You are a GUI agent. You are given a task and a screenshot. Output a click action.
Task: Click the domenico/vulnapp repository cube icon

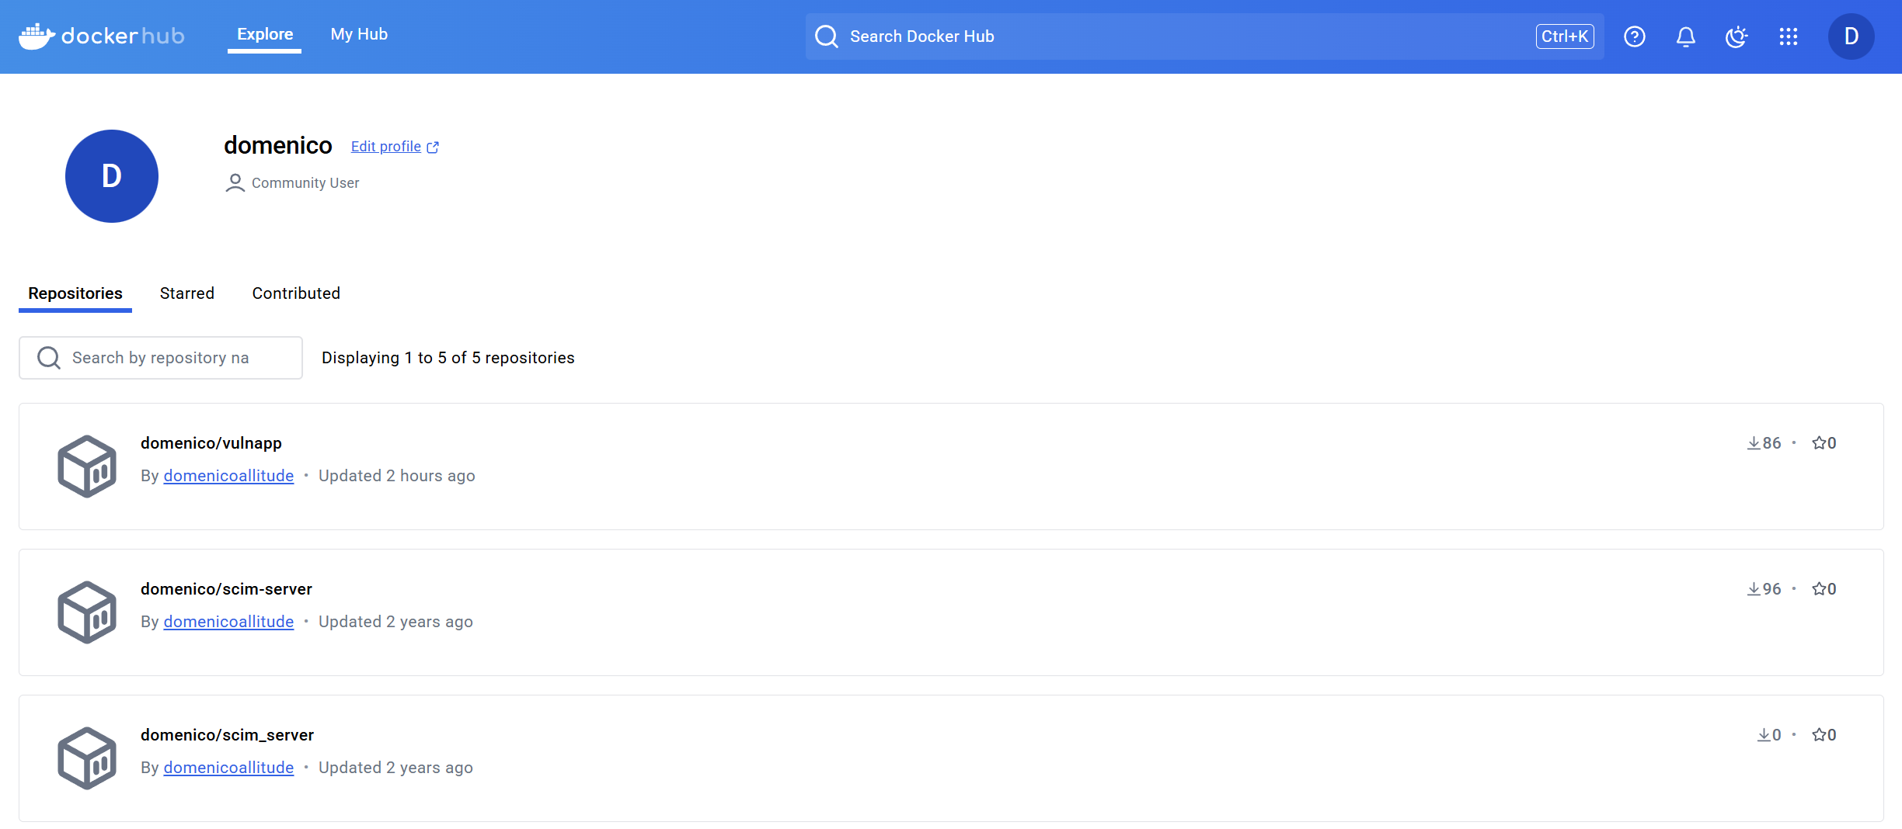[x=87, y=466]
